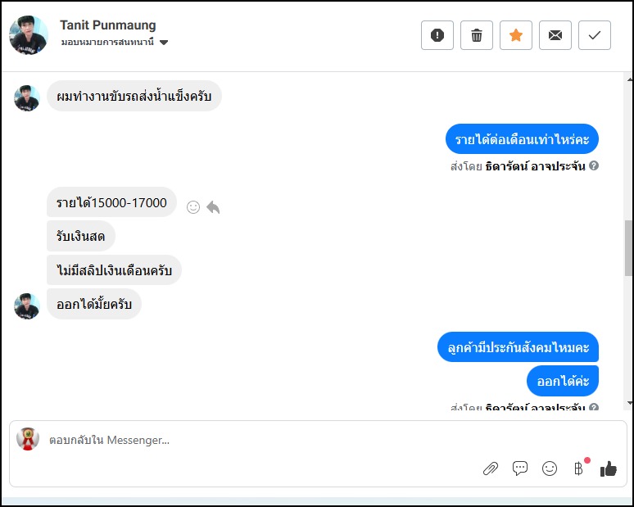
Task: Open Tanit Punmaung's profile name
Action: pos(107,25)
